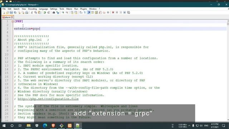The width and height of the screenshot is (229, 129).
Task: Open the View menu
Action: [x=24, y=9]
